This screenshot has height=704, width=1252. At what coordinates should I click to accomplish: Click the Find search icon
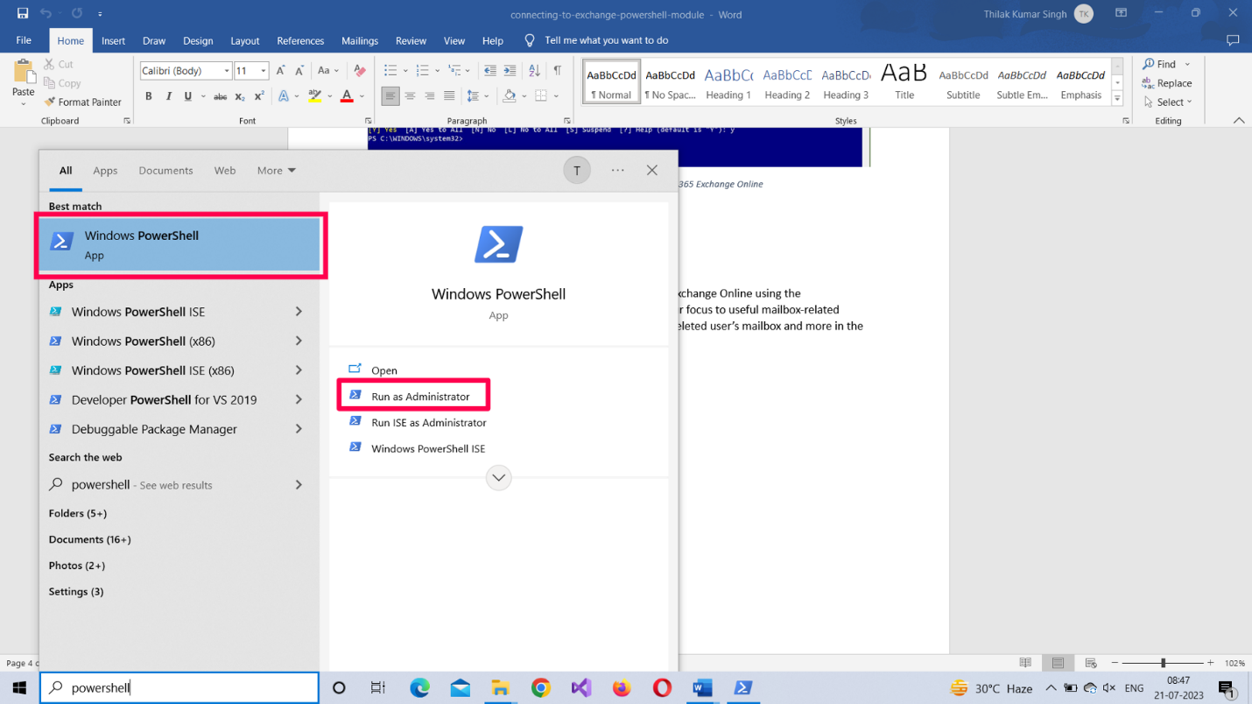(x=1149, y=64)
